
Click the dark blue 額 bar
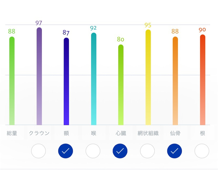66,81
